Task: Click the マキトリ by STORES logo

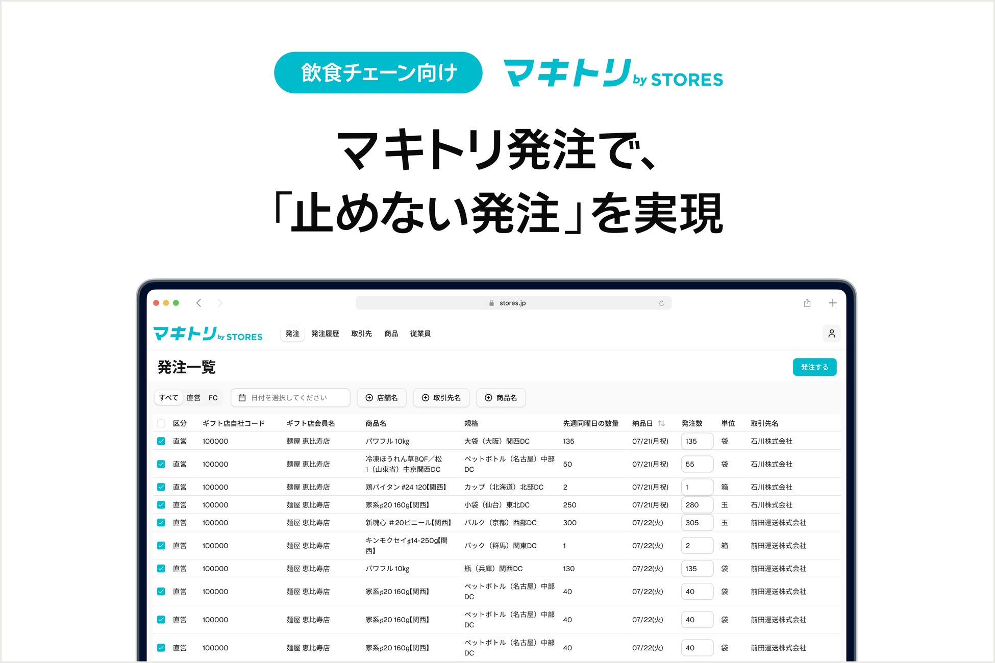Action: (207, 334)
